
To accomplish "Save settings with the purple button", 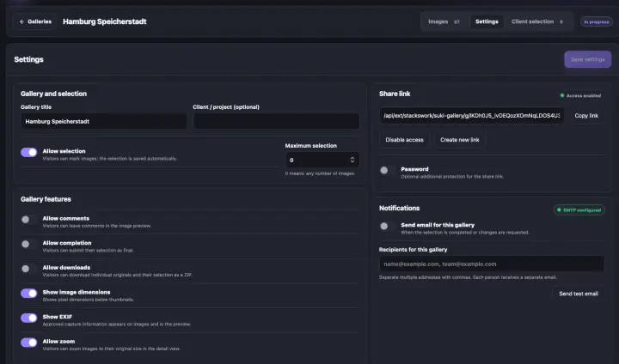I will click(587, 59).
